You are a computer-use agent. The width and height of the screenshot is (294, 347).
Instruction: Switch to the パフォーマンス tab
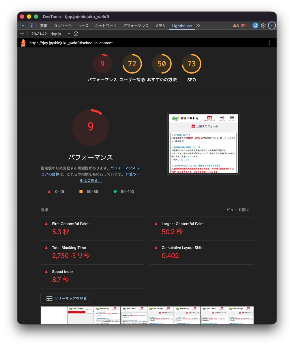tap(136, 26)
